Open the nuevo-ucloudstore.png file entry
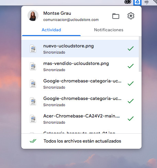 80,49
